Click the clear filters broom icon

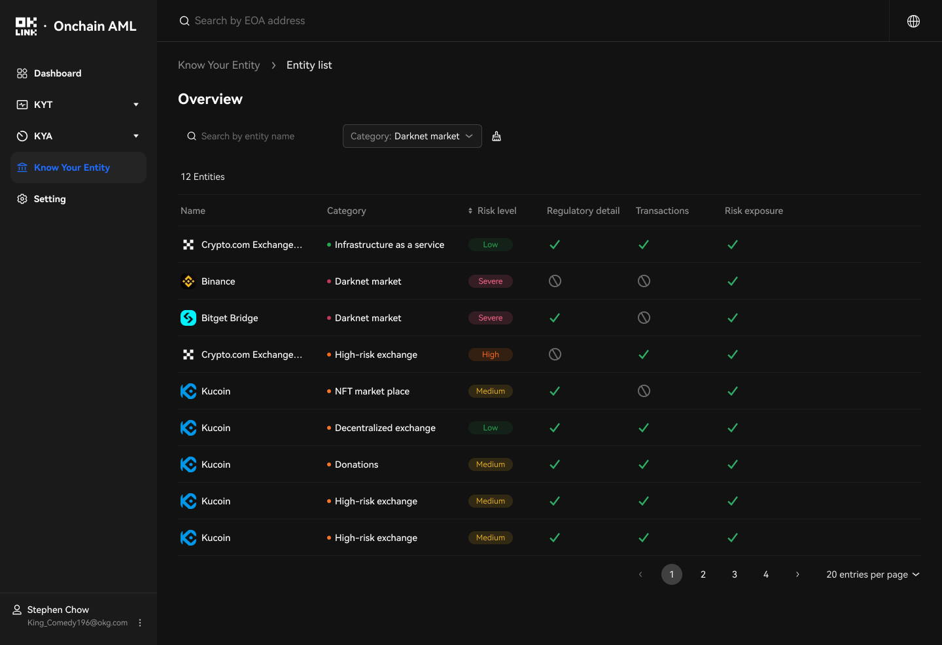click(497, 136)
